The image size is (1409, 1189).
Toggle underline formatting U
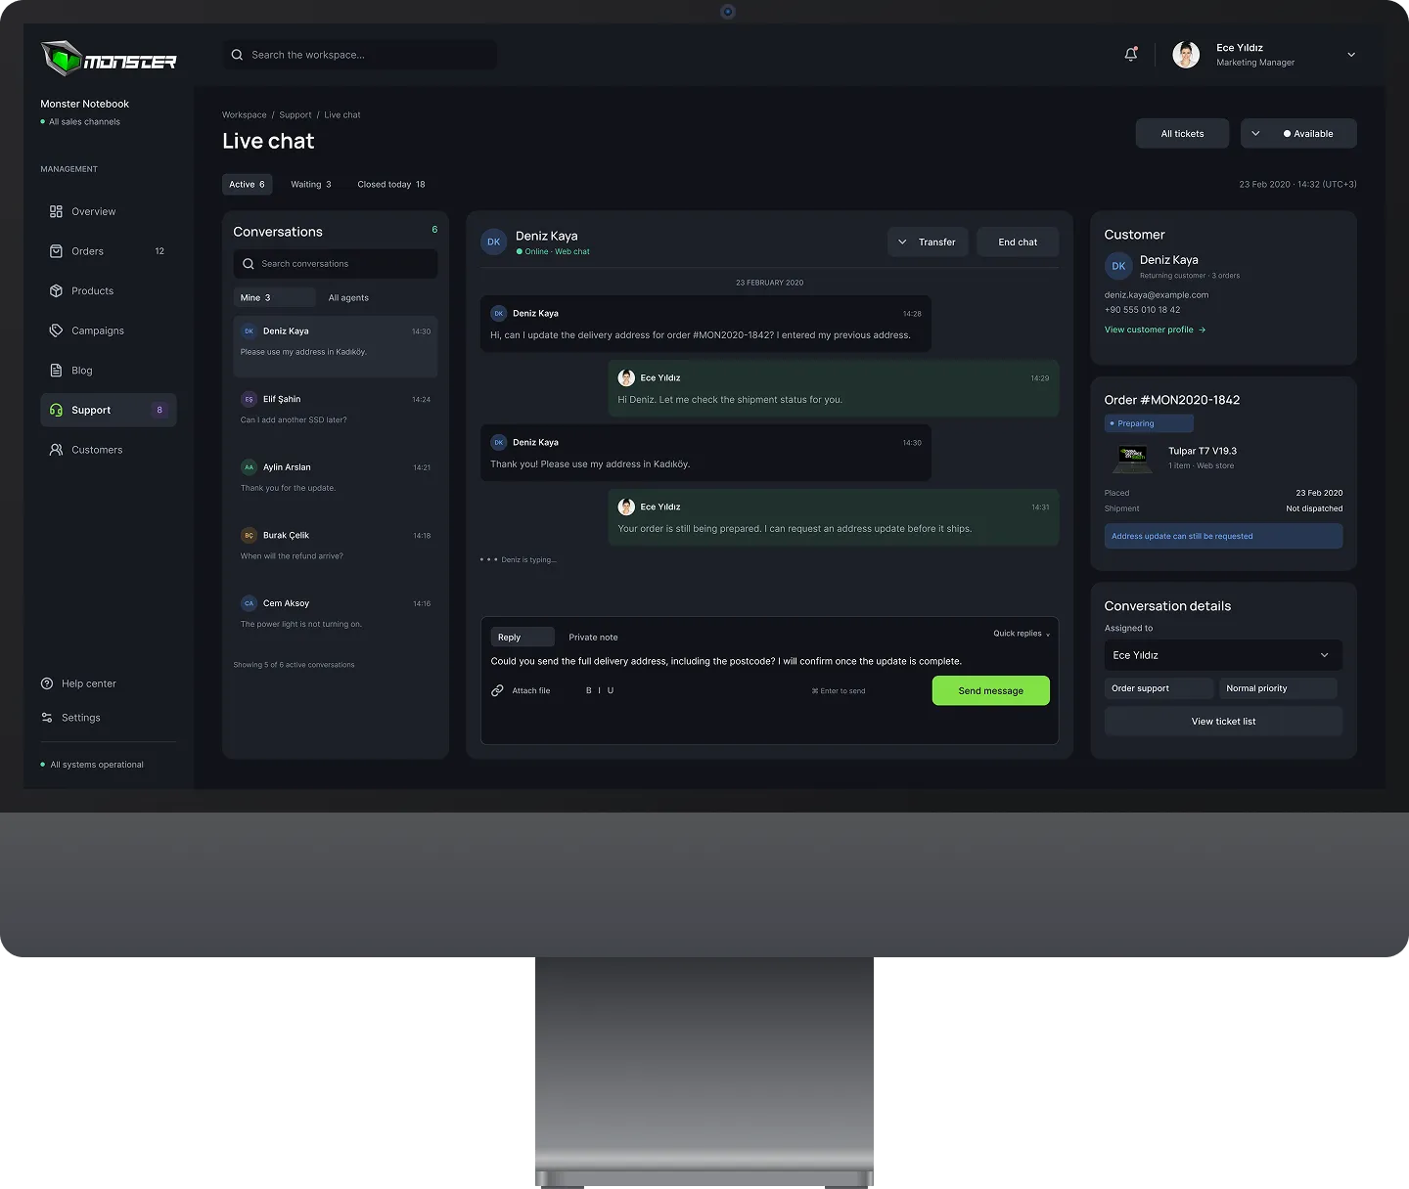coord(611,690)
